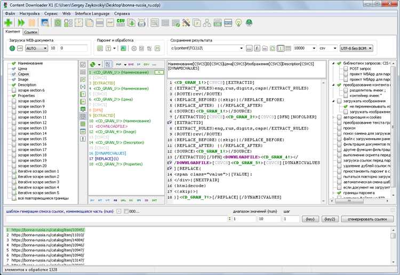Click the preview page with magnifier icon

(x=45, y=23)
